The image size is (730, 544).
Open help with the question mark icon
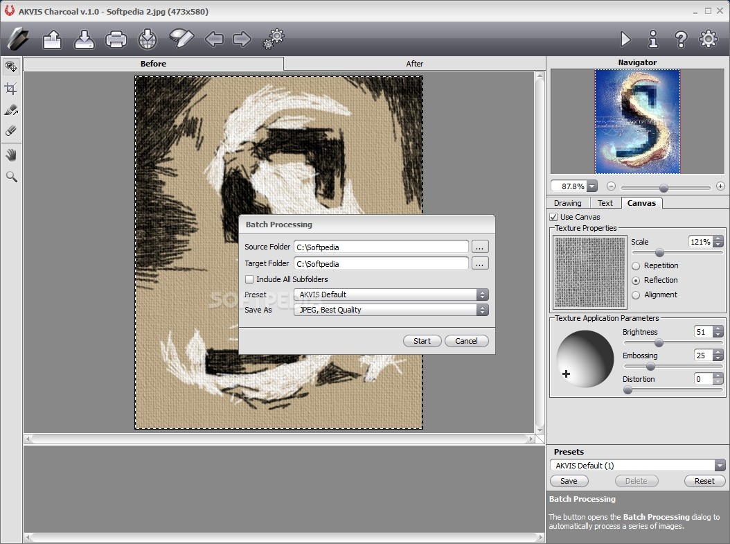pyautogui.click(x=681, y=40)
